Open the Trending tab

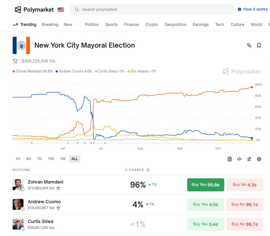[x=25, y=24]
